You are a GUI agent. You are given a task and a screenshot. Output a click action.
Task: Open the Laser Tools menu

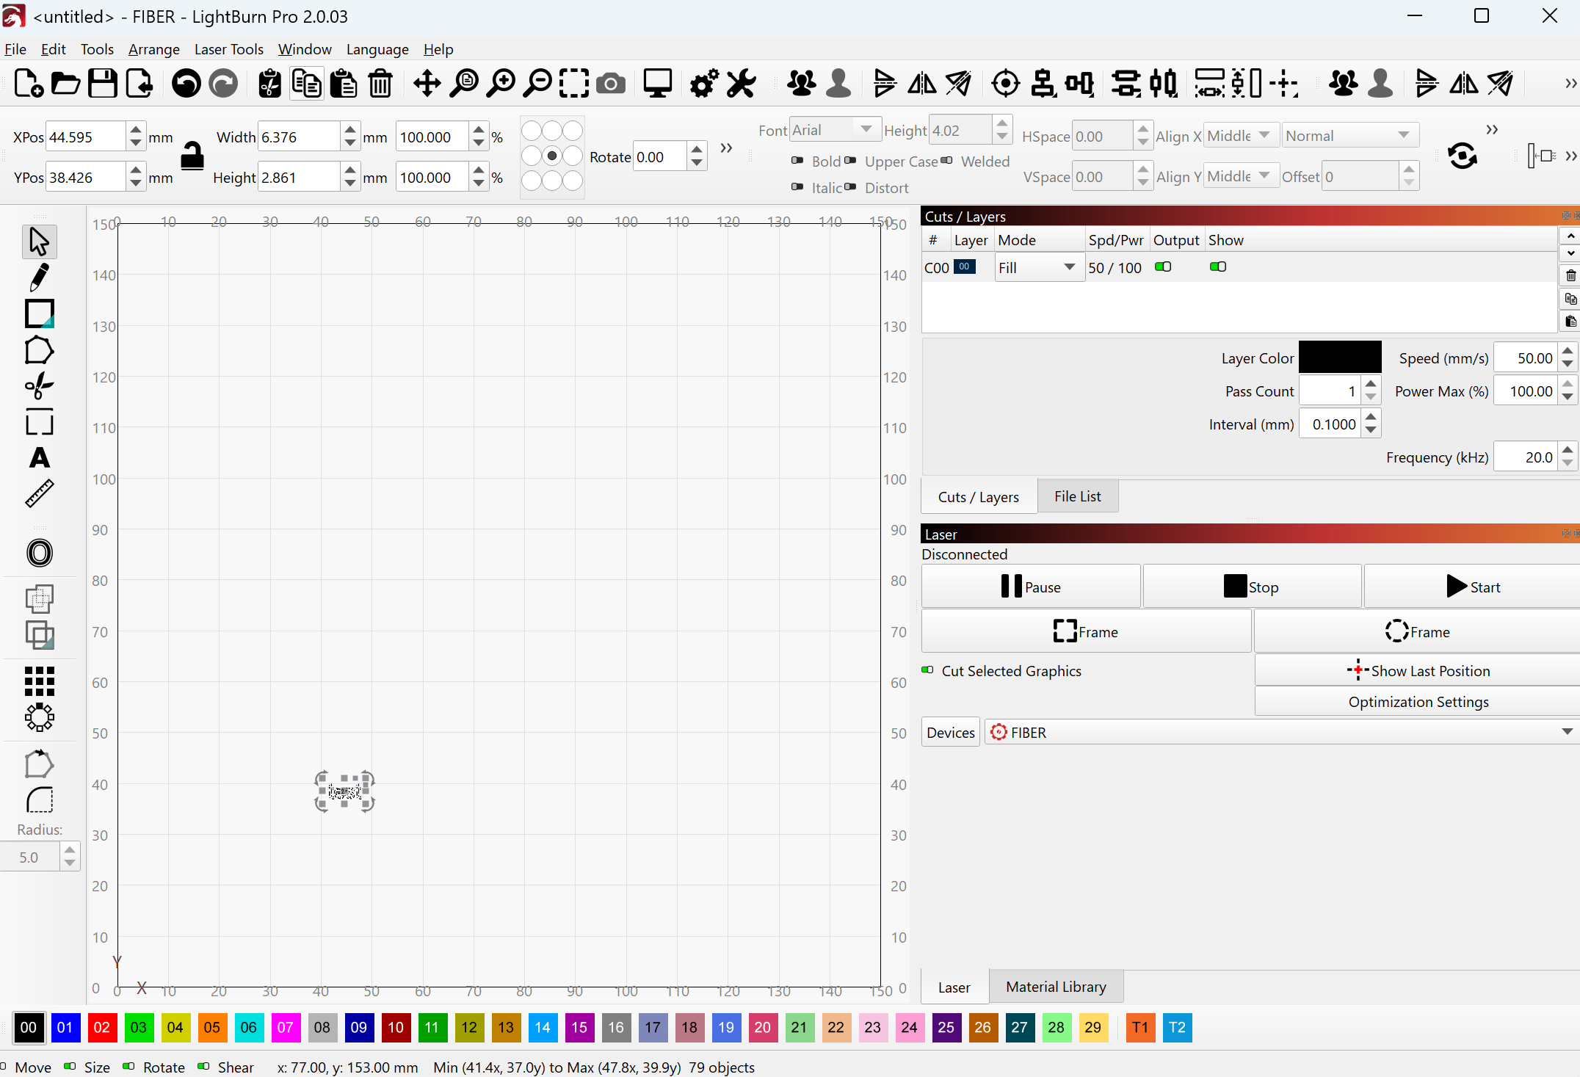(x=228, y=49)
